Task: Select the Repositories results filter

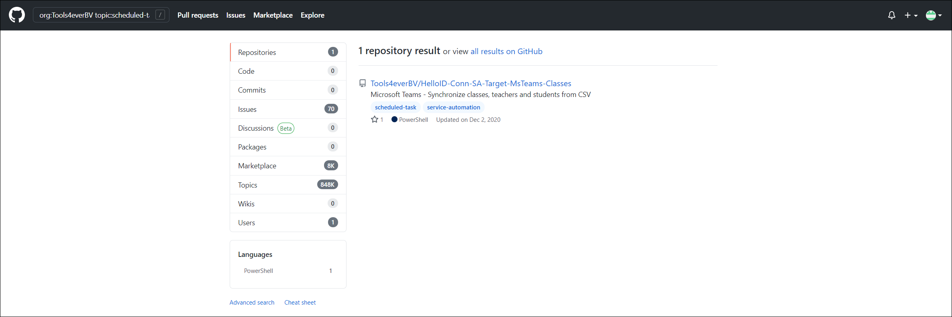Action: (288, 52)
